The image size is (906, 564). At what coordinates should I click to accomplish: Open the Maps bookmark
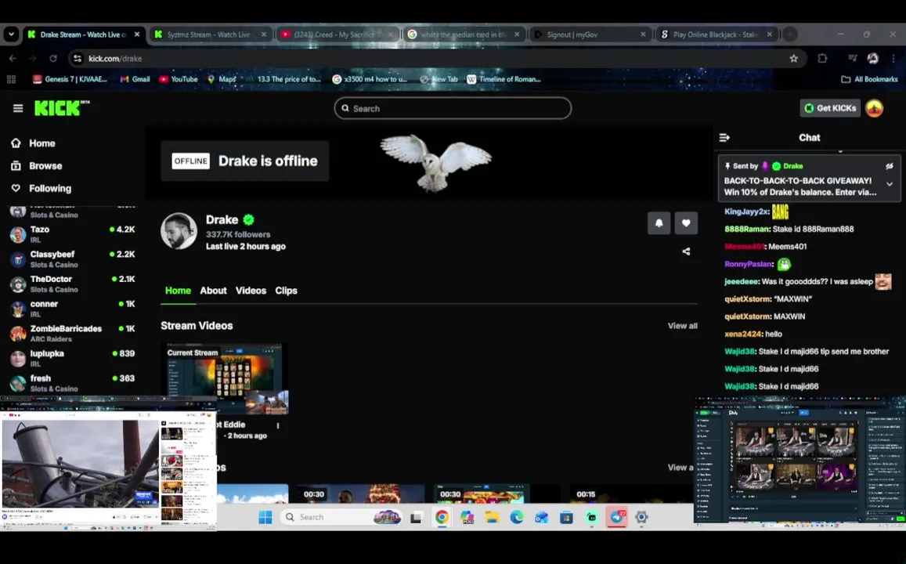tap(222, 79)
